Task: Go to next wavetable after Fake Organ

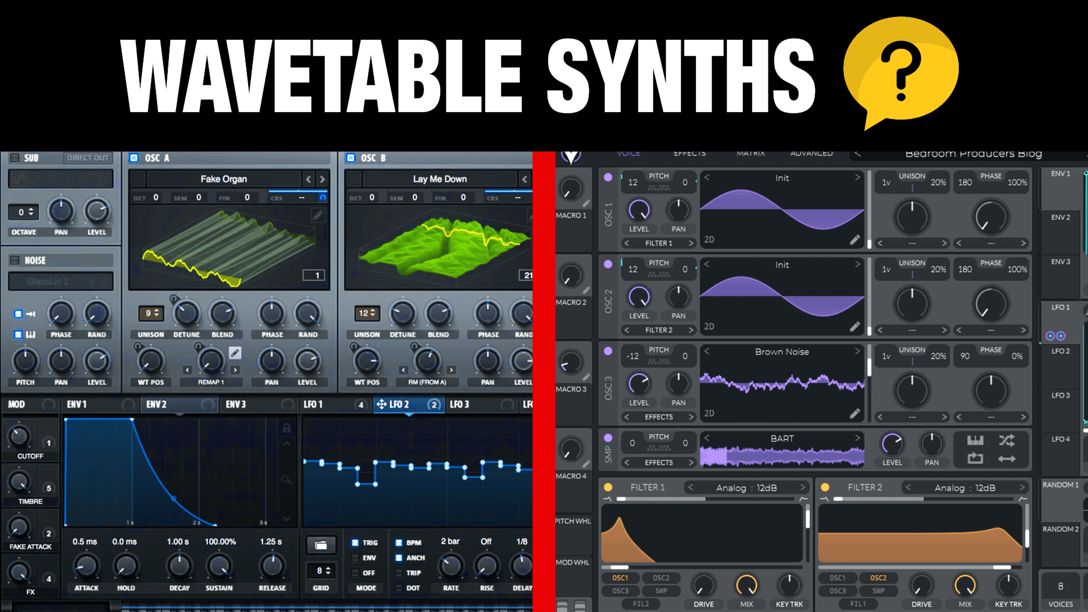Action: pos(322,179)
